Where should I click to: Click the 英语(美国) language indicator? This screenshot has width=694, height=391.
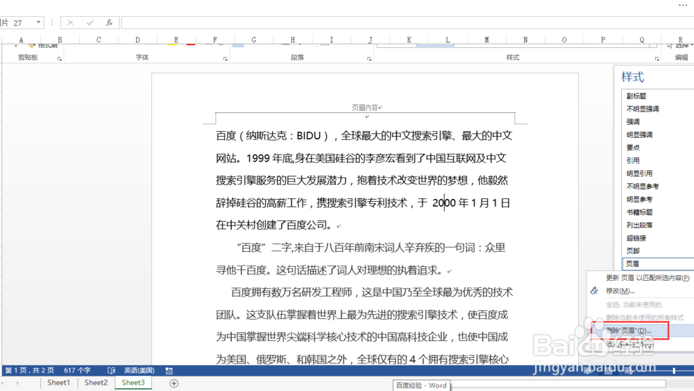pos(139,370)
